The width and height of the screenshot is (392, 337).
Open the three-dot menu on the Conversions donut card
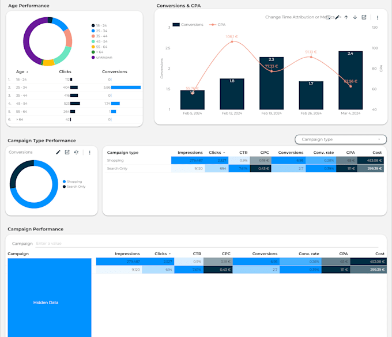[89, 153]
